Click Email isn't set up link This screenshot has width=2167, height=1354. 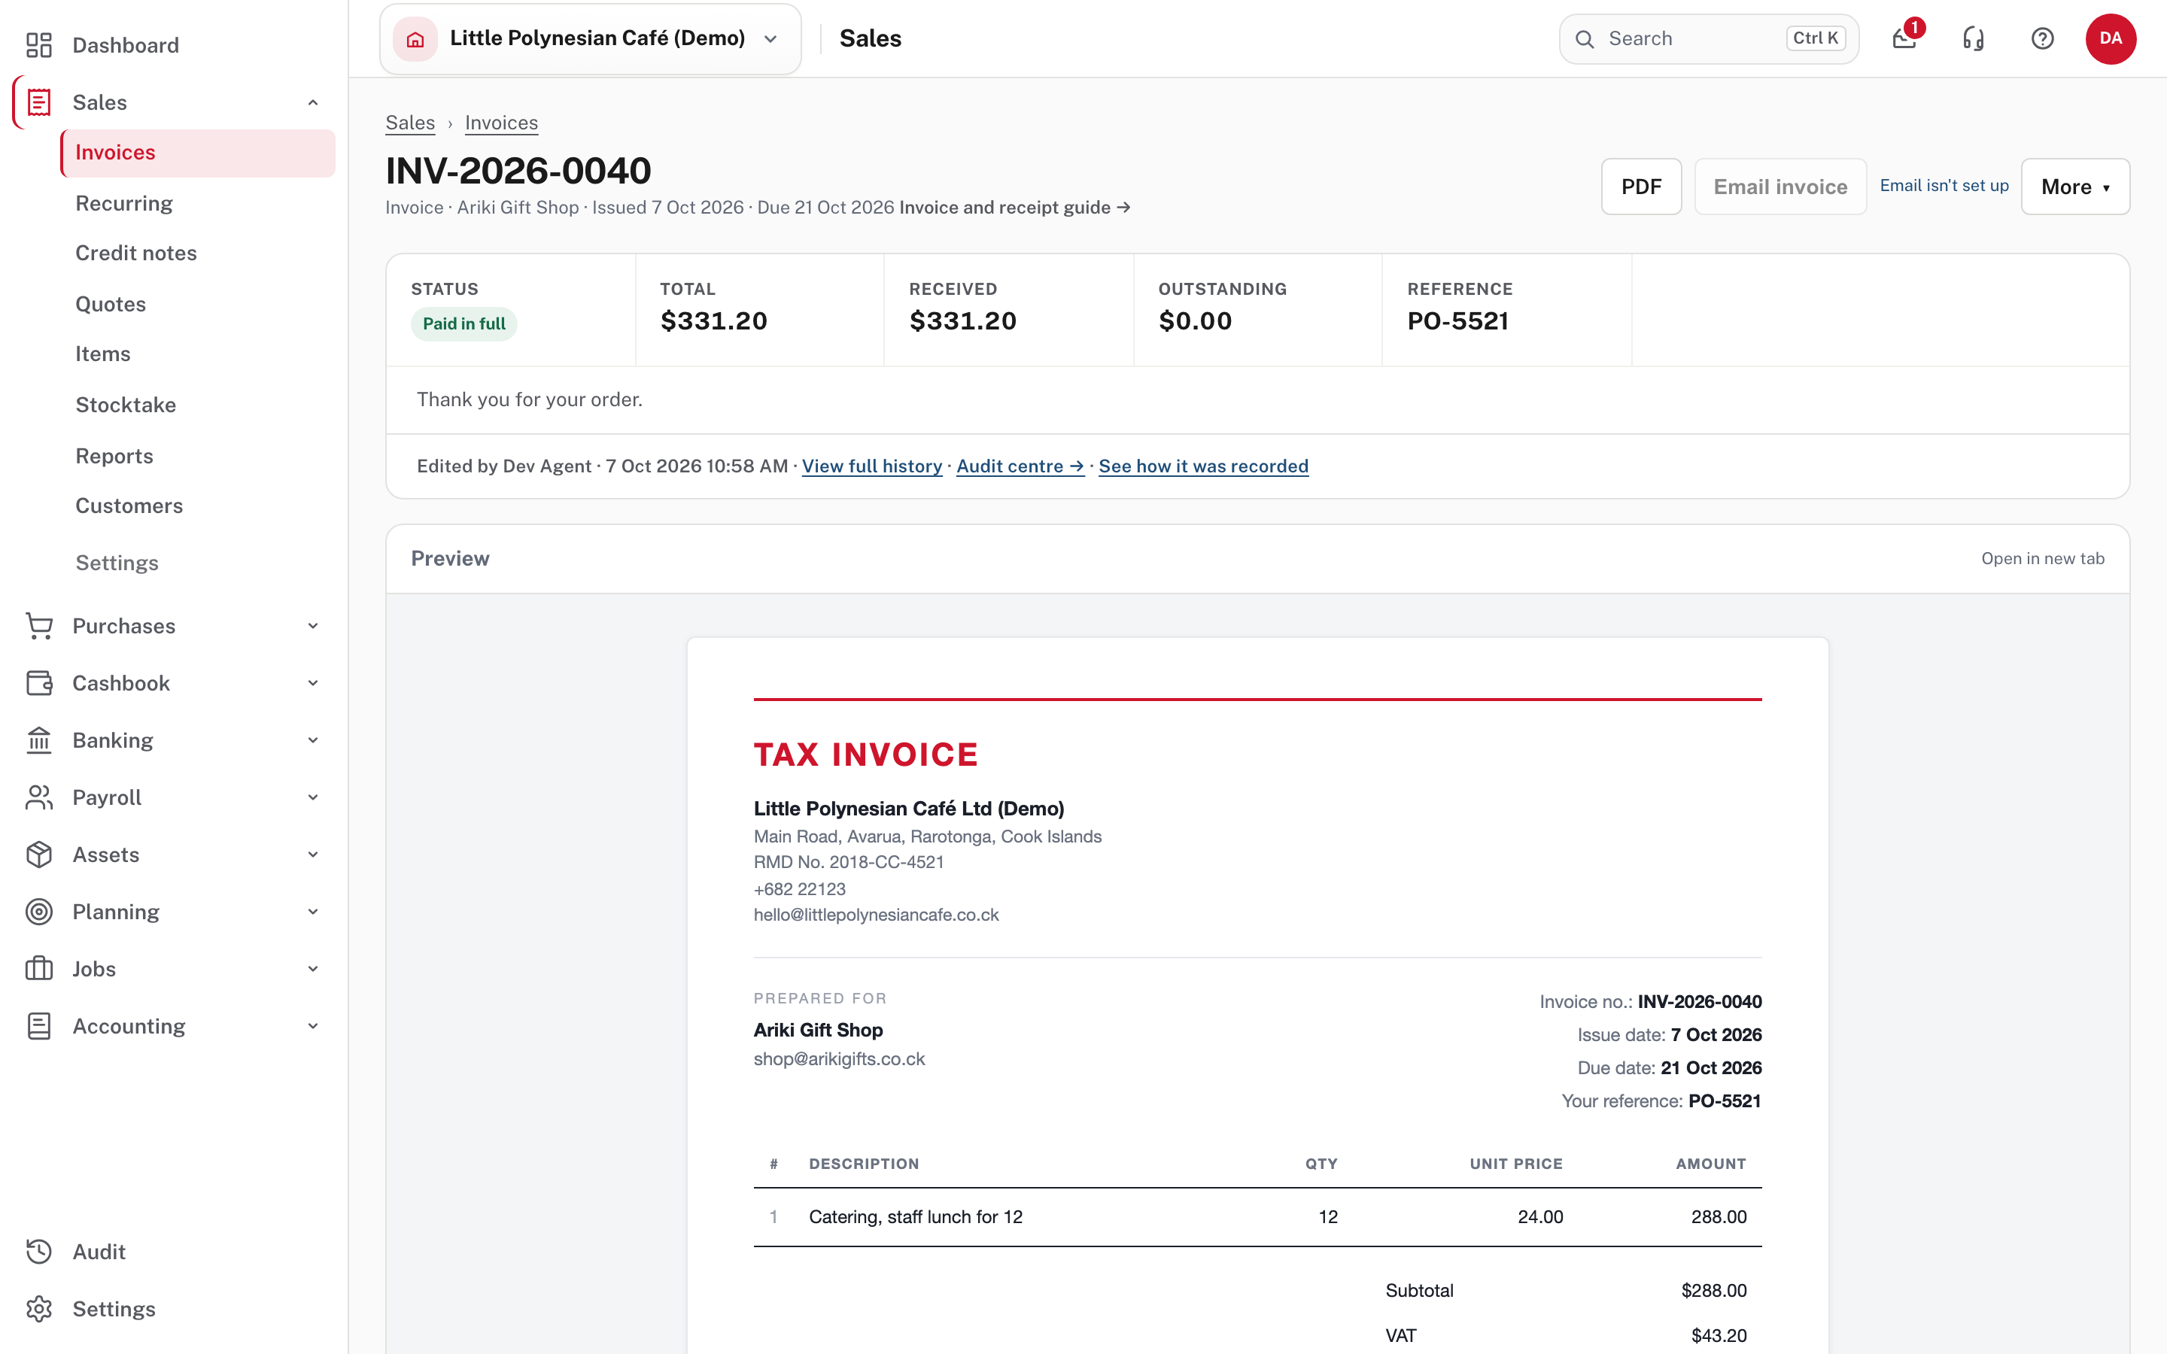pyautogui.click(x=1944, y=185)
